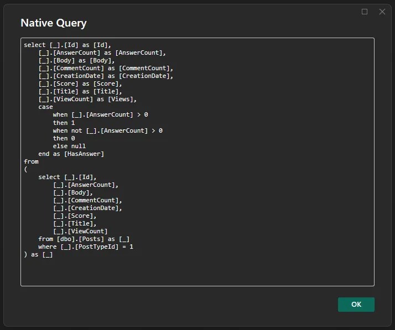Click the subquery line '[_].[Body],'

click(x=73, y=193)
